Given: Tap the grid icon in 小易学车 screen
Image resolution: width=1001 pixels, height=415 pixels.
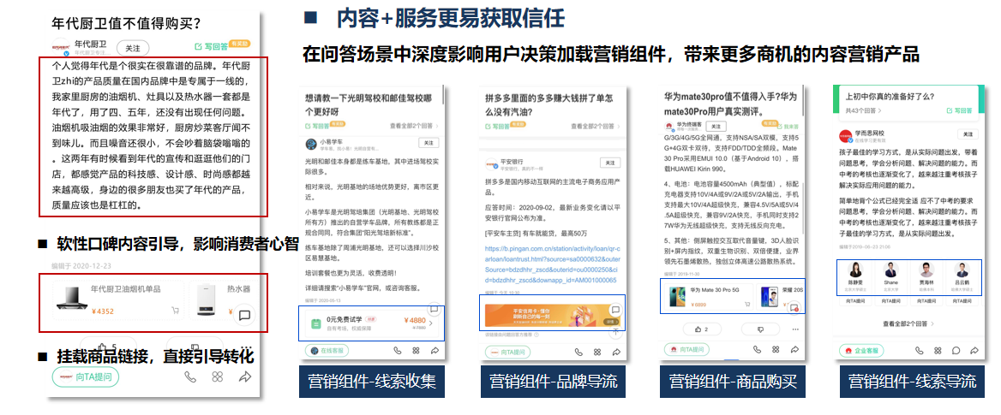Looking at the screenshot, I should pyautogui.click(x=417, y=351).
